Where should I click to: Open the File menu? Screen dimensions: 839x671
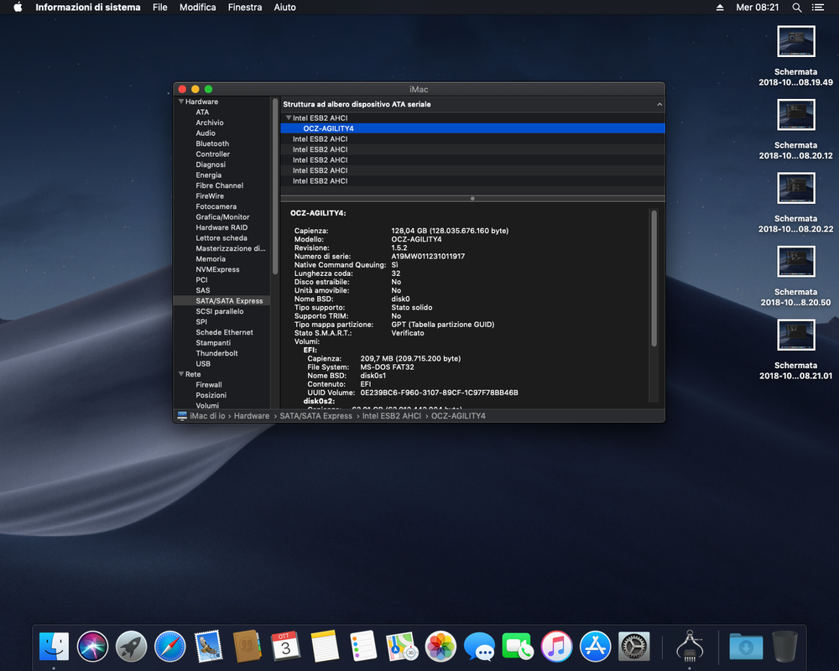pos(159,8)
